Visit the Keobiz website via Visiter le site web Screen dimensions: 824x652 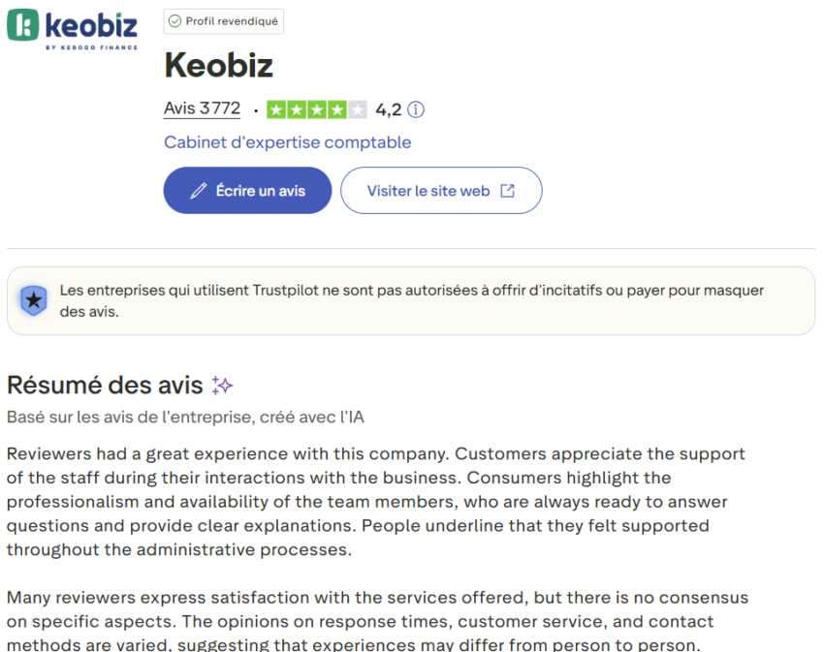441,190
